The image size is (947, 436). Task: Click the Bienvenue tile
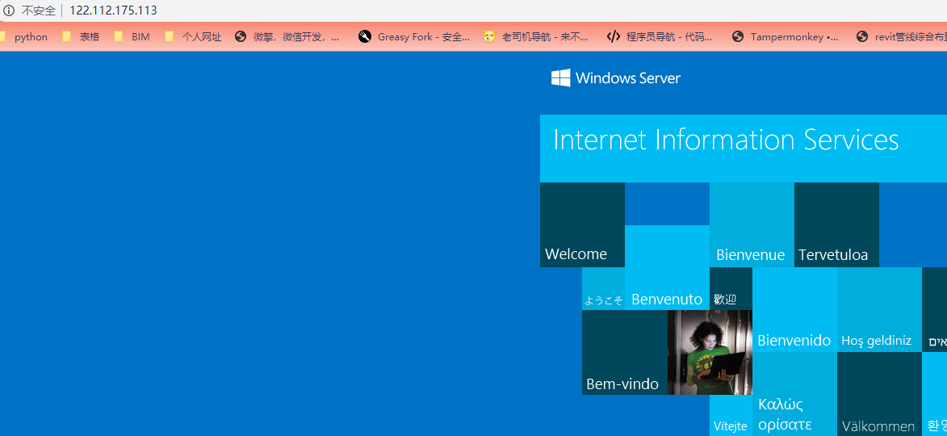752,224
